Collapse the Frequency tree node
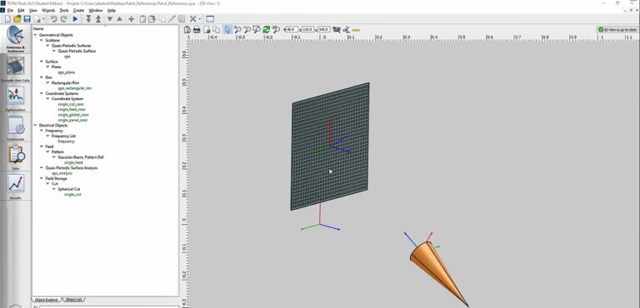 (41, 131)
